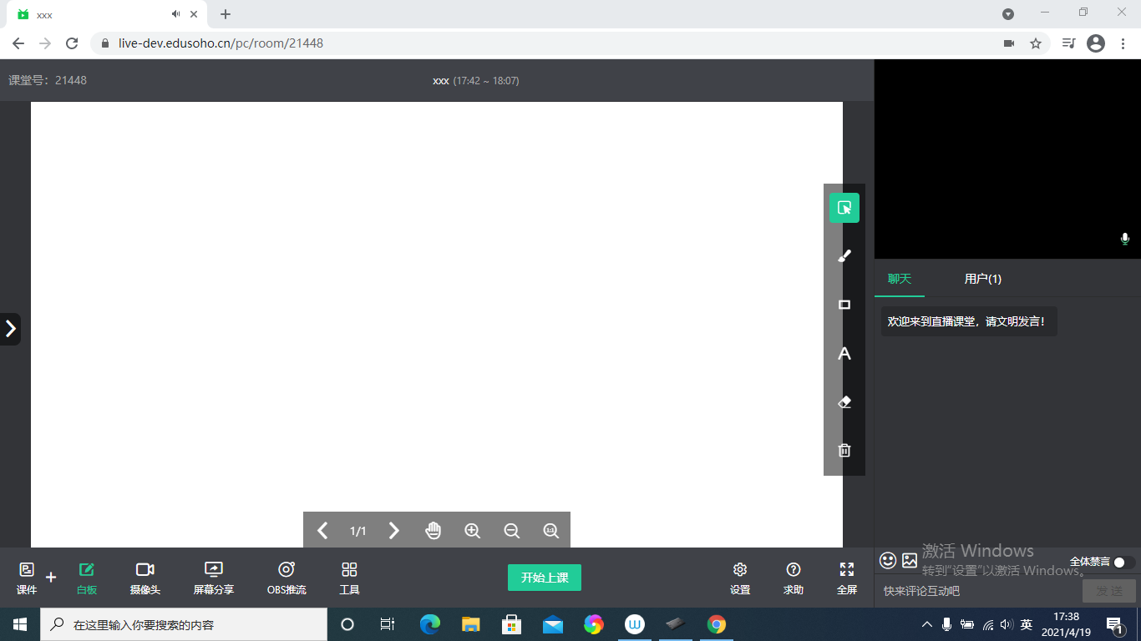Click the 课堂号: 21448 label
1141x641 pixels.
(48, 80)
